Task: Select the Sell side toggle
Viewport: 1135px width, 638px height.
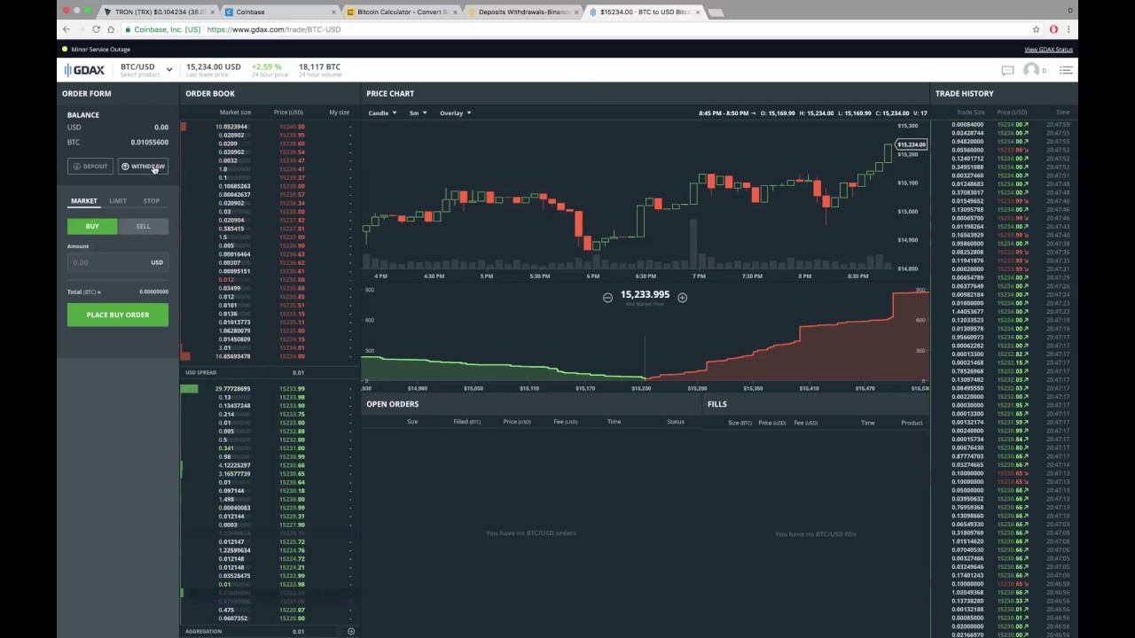Action: [143, 226]
